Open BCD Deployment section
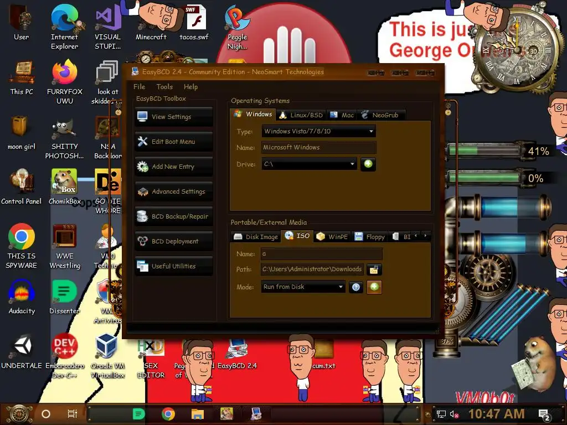This screenshot has width=567, height=425. tap(174, 241)
